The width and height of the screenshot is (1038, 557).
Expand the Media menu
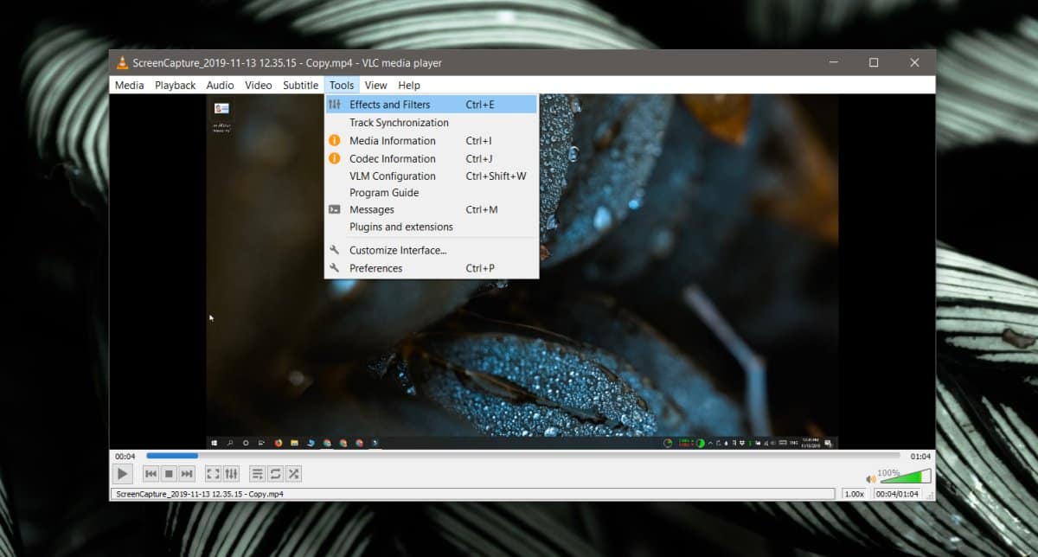[x=130, y=85]
